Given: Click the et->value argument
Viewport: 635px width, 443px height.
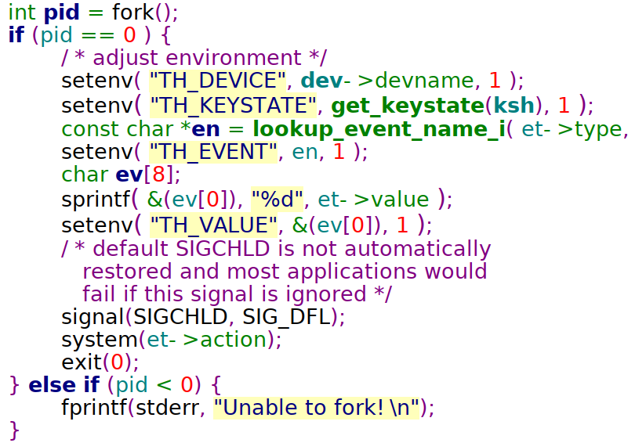Looking at the screenshot, I should point(373,200).
